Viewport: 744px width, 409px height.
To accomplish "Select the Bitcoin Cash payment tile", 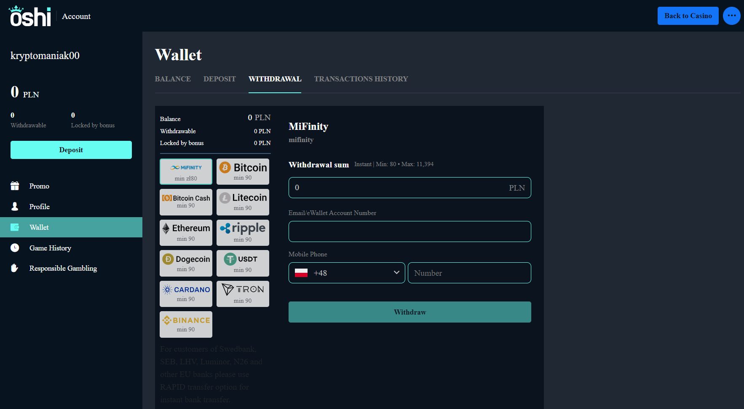I will pyautogui.click(x=186, y=202).
